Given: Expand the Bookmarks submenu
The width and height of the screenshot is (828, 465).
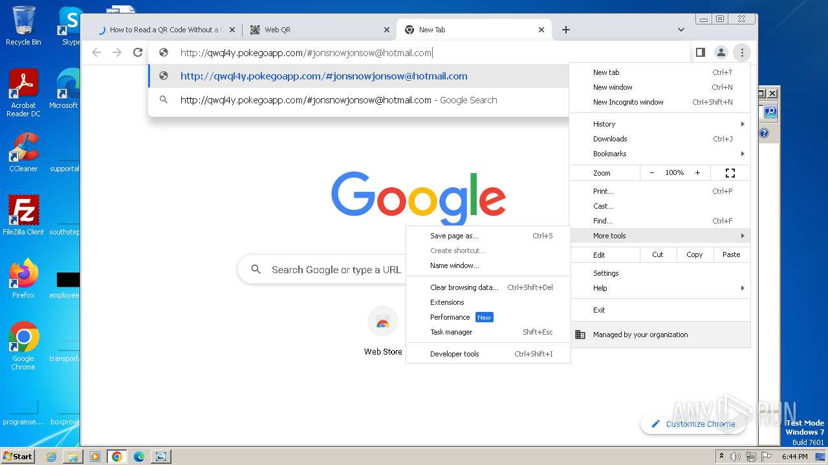Looking at the screenshot, I should tap(660, 154).
